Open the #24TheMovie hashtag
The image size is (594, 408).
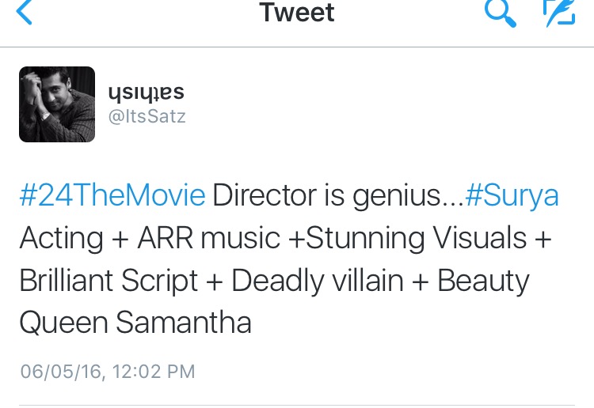pyautogui.click(x=112, y=195)
